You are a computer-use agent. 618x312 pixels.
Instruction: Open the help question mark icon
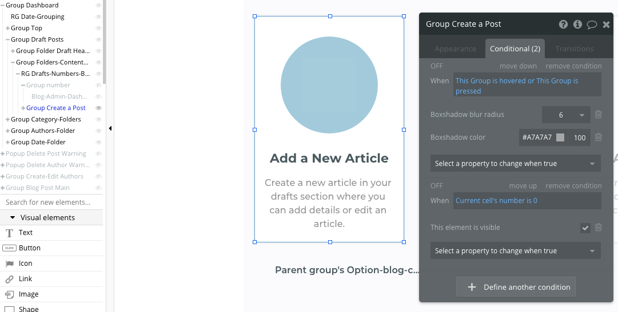point(563,25)
